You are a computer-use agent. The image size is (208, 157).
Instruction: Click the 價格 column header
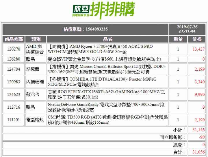point(197,39)
